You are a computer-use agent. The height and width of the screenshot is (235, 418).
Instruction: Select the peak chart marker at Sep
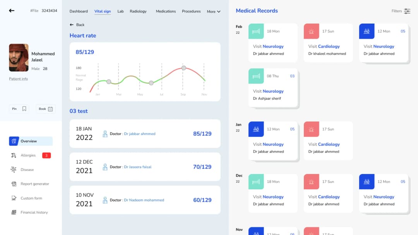click(x=184, y=68)
